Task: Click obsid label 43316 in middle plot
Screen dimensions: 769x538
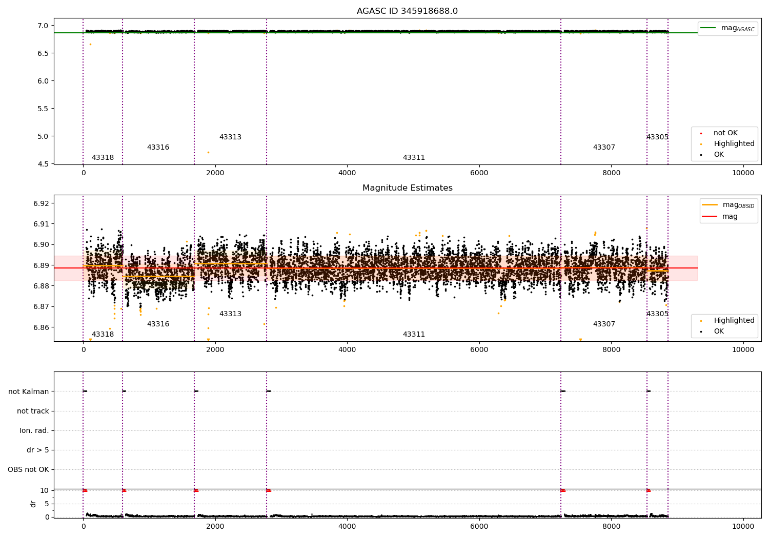Action: point(158,324)
